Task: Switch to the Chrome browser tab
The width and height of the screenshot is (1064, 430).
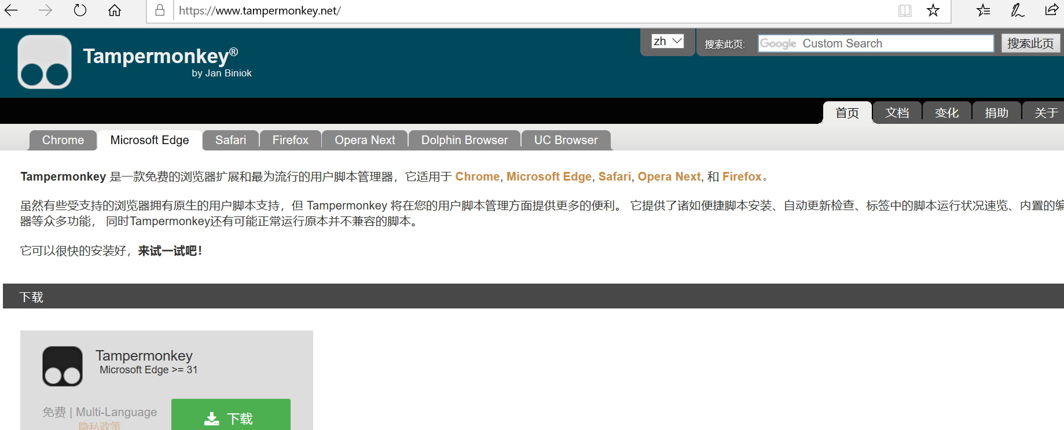Action: (63, 140)
